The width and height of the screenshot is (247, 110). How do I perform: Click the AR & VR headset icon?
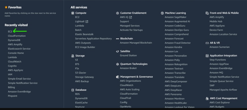tap(207, 43)
